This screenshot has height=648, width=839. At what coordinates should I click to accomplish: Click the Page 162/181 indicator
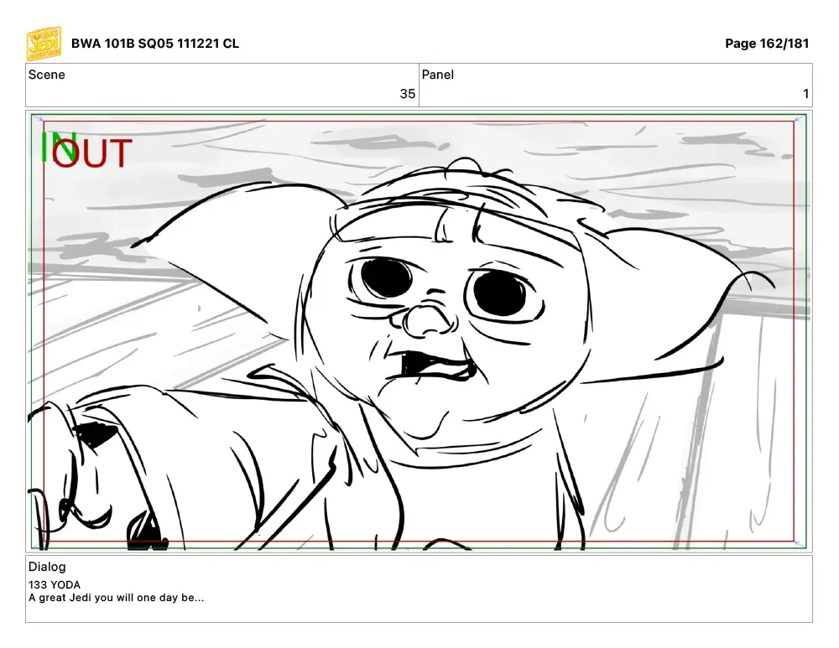pos(766,44)
